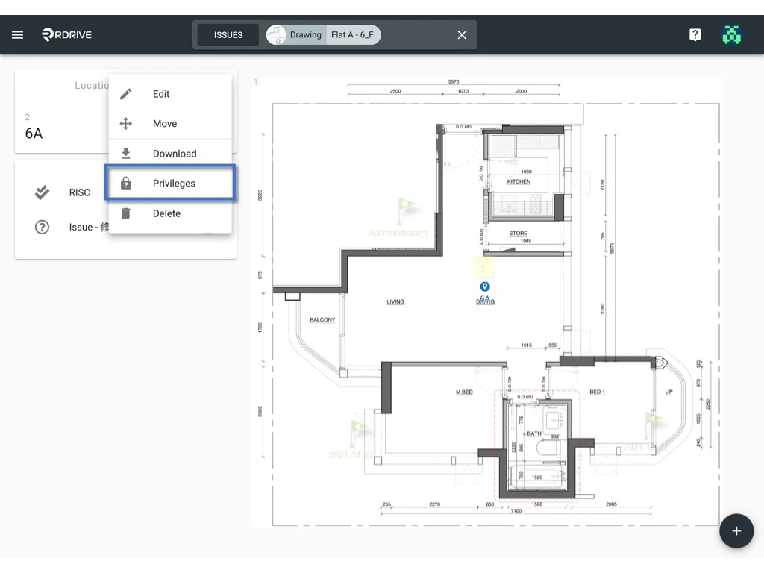Choose Edit from the context menu
Screen dimensions: 764x573
[x=170, y=94]
